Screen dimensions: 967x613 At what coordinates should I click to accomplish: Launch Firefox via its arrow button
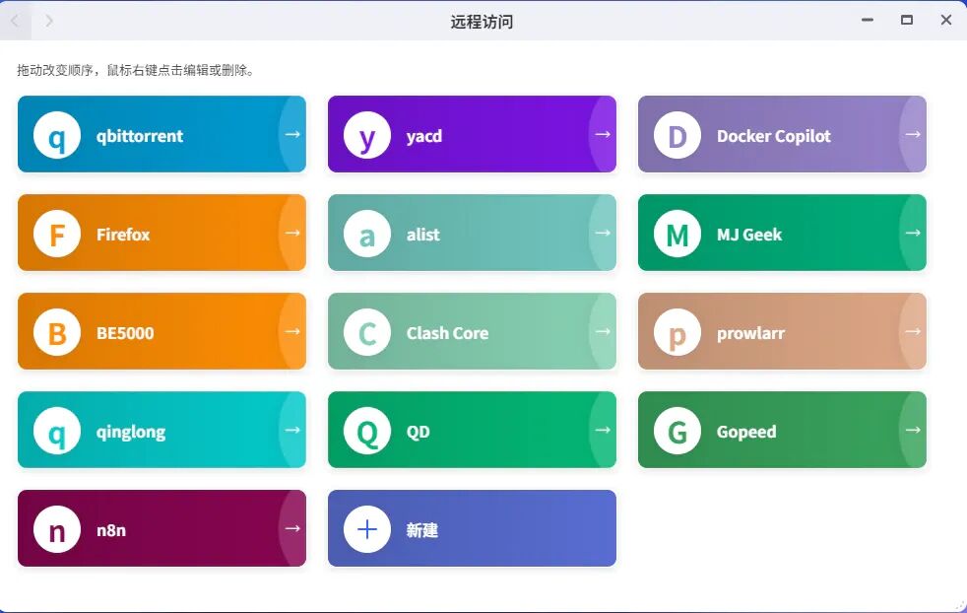[x=292, y=233]
